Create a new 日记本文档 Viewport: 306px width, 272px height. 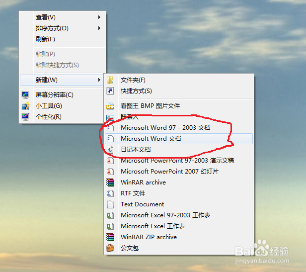coord(179,150)
